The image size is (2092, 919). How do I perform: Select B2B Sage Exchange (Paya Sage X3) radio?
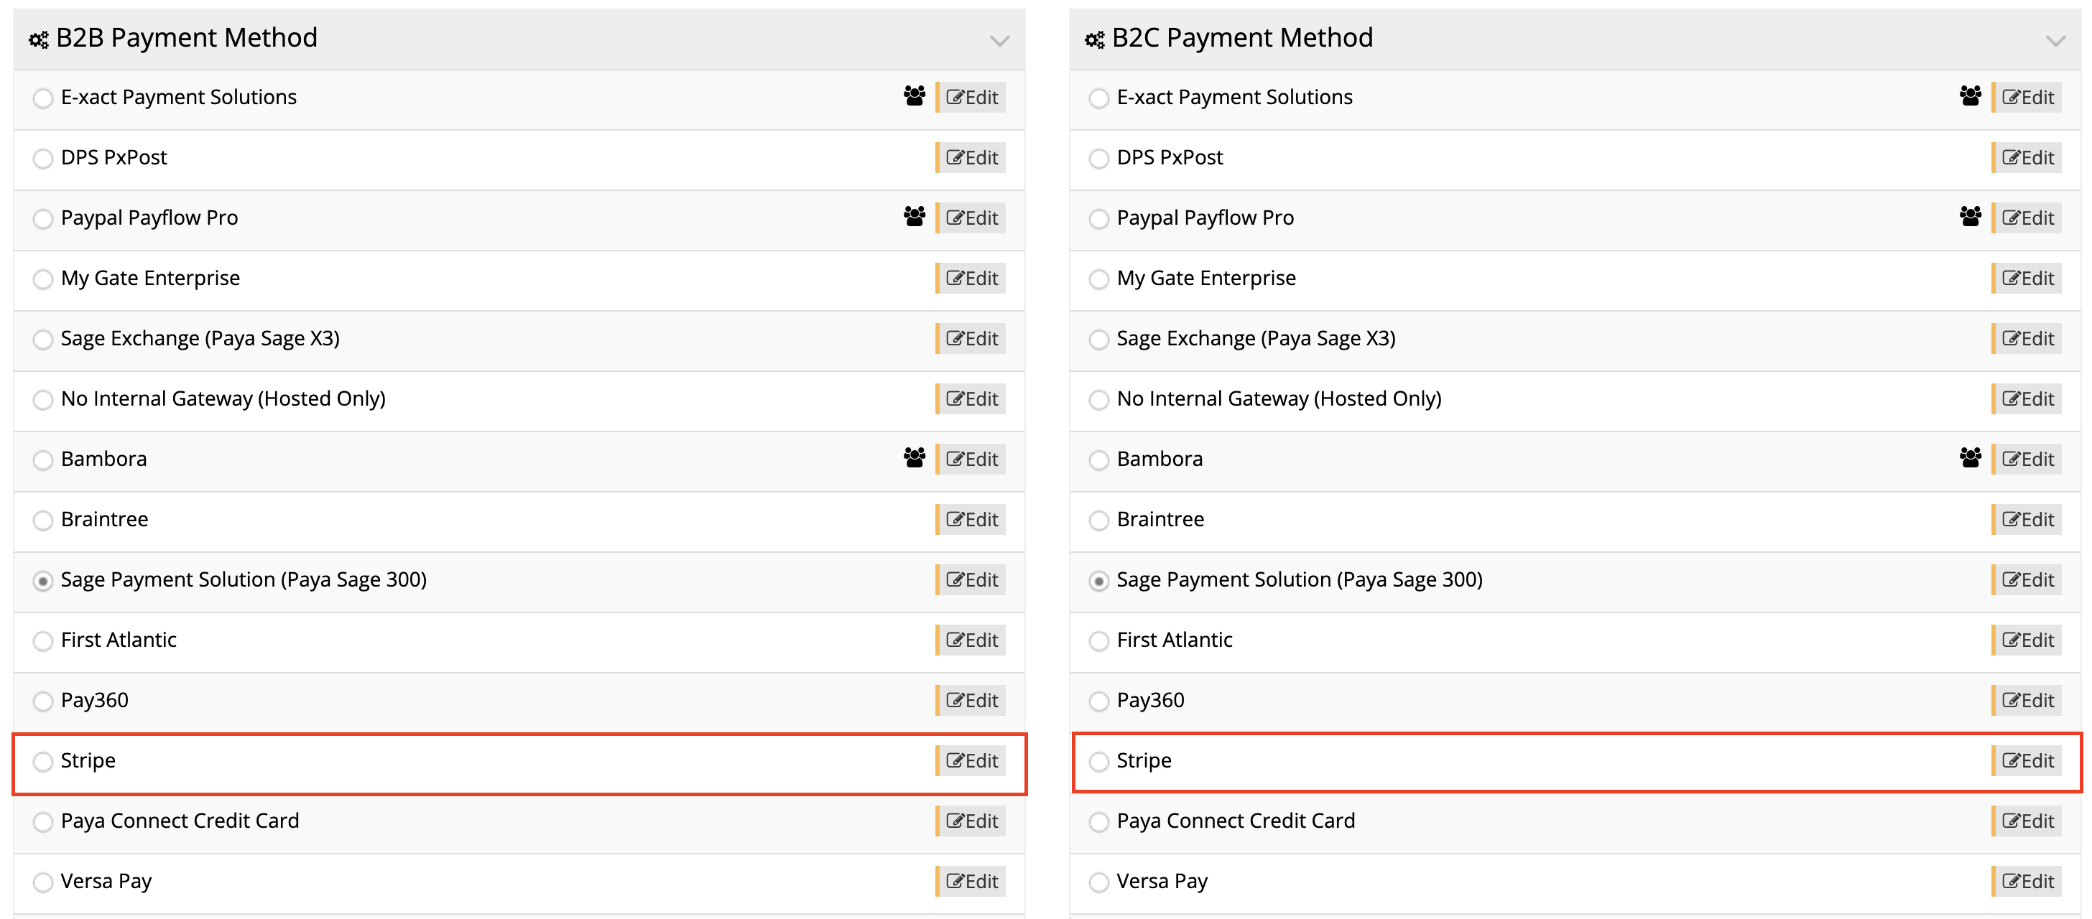coord(43,340)
